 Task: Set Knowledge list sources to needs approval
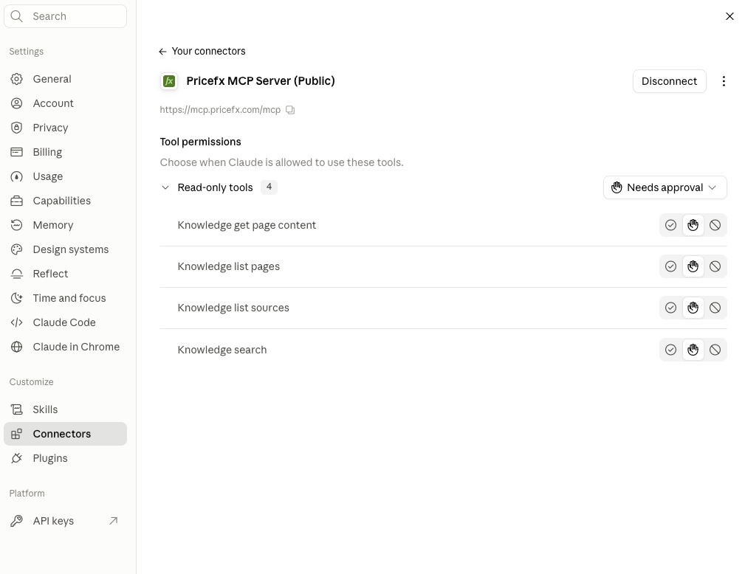[x=693, y=308]
